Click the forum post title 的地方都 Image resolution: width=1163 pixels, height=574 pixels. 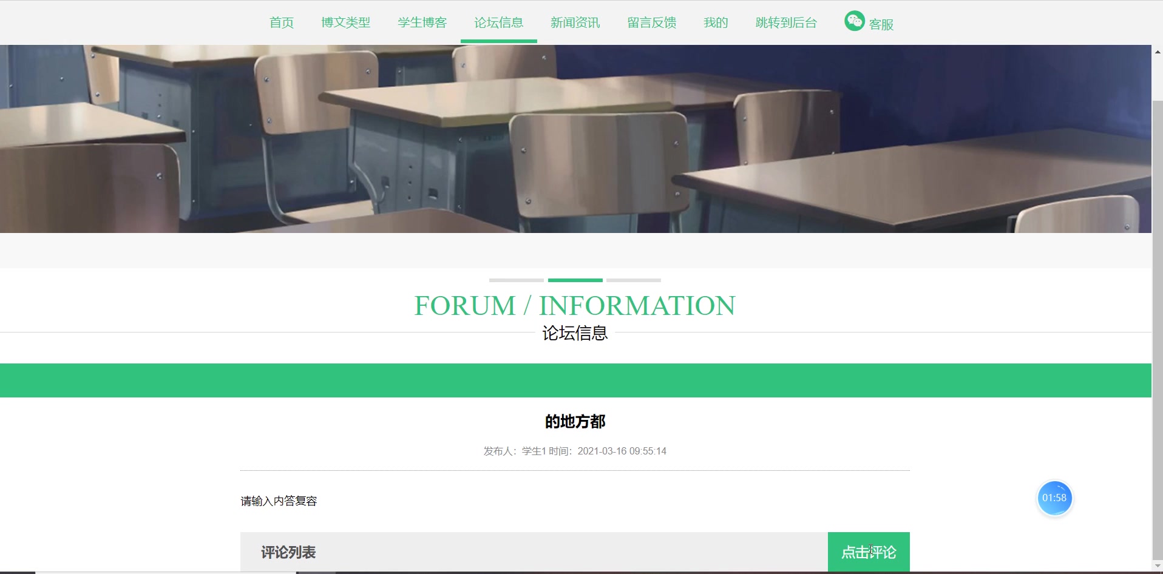tap(574, 421)
